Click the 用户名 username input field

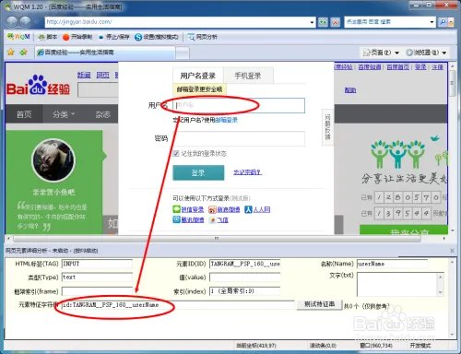point(239,106)
